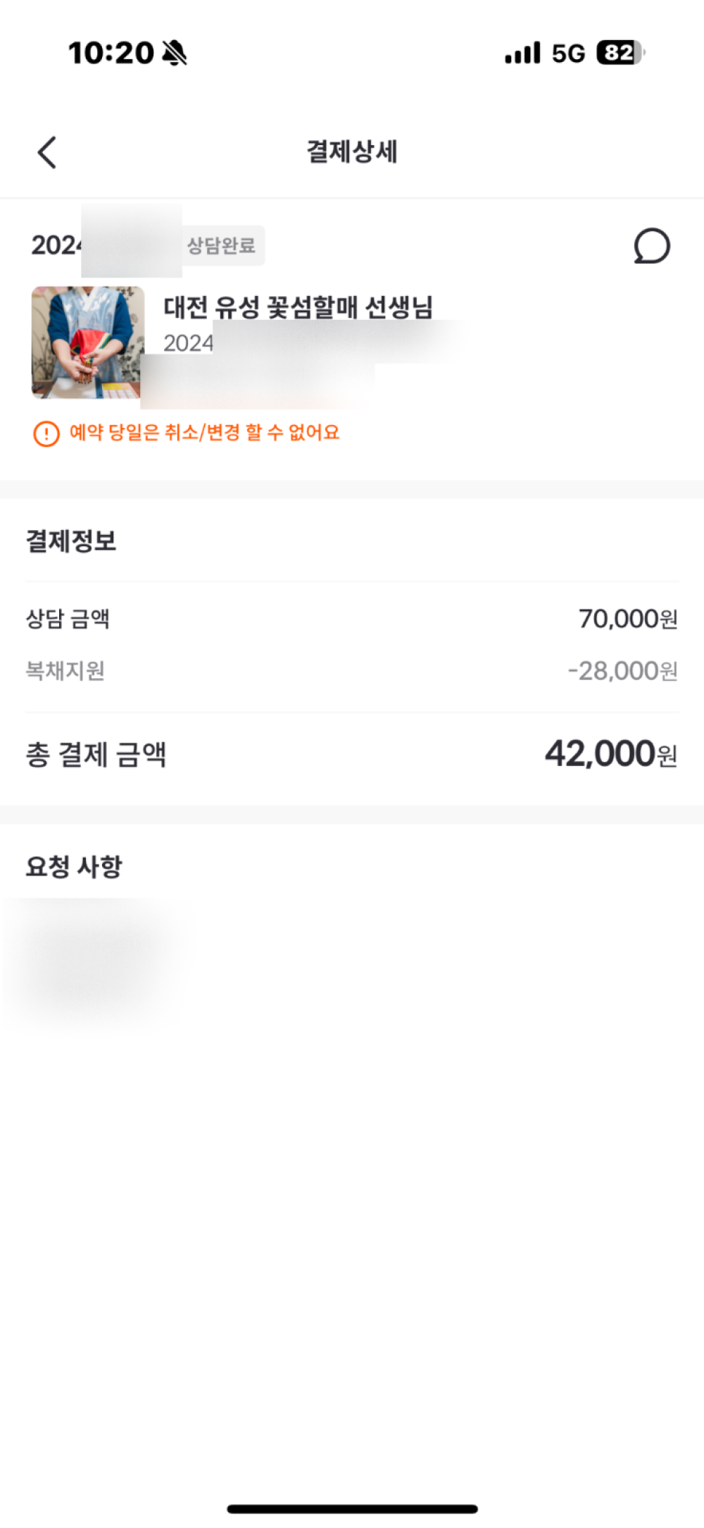This screenshot has height=1528, width=704.
Task: Tap the home indicator bar
Action: (x=352, y=1509)
